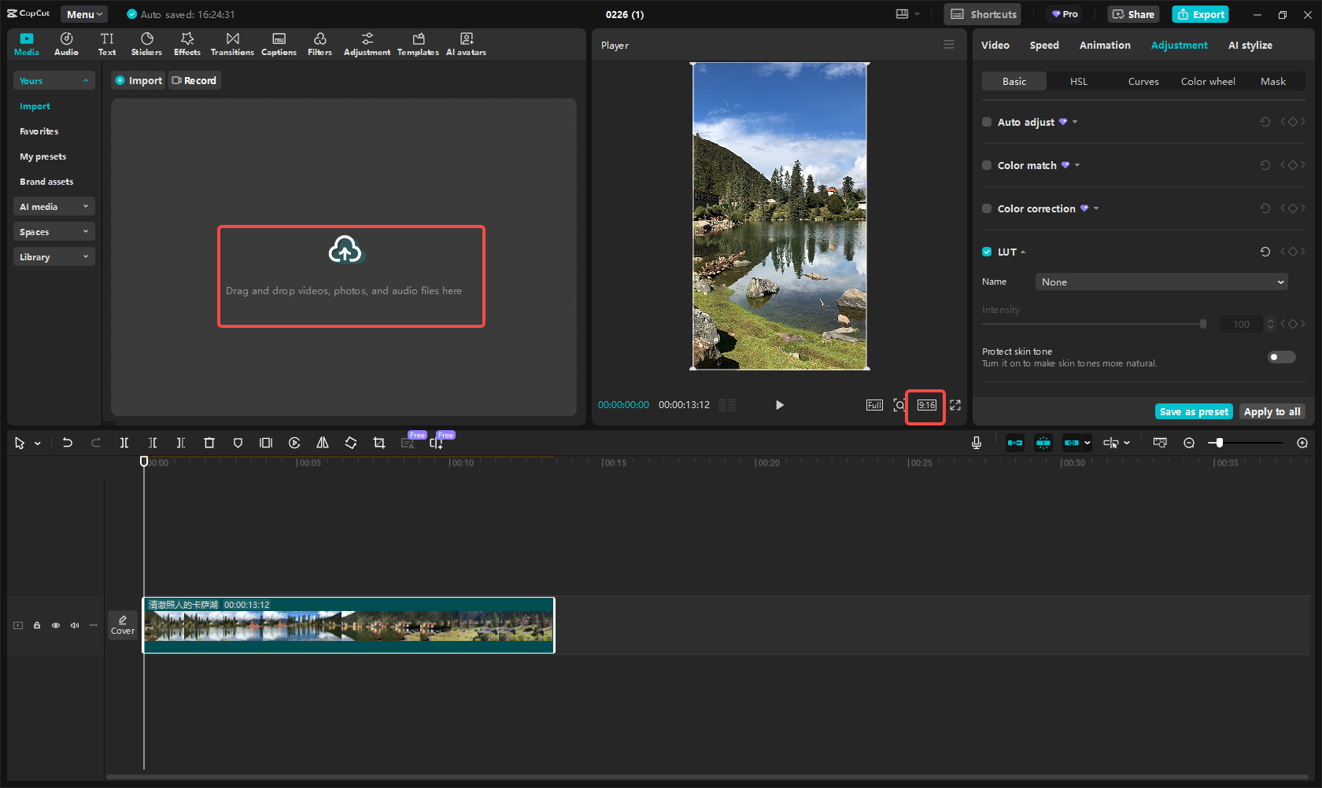This screenshot has width=1322, height=788.
Task: Select the Transitions tool
Action: 232,43
